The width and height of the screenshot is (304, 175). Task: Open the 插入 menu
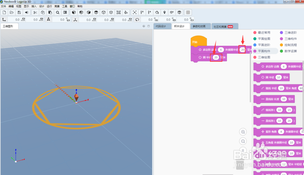(x=34, y=6)
